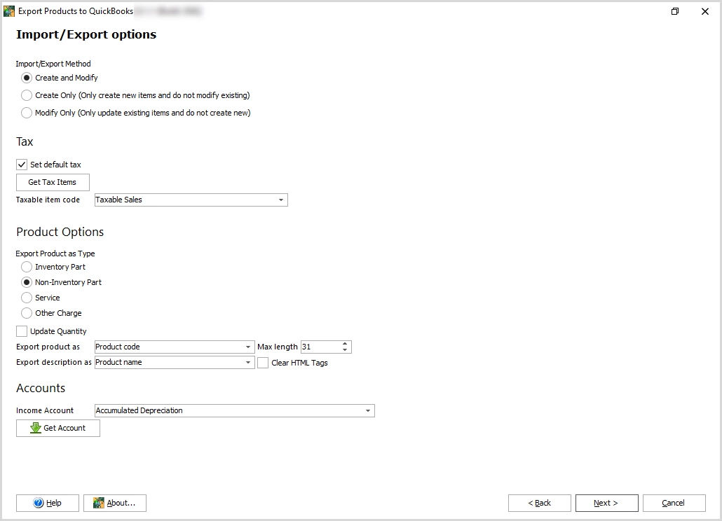Image resolution: width=722 pixels, height=521 pixels.
Task: Open the About dialog
Action: [115, 503]
